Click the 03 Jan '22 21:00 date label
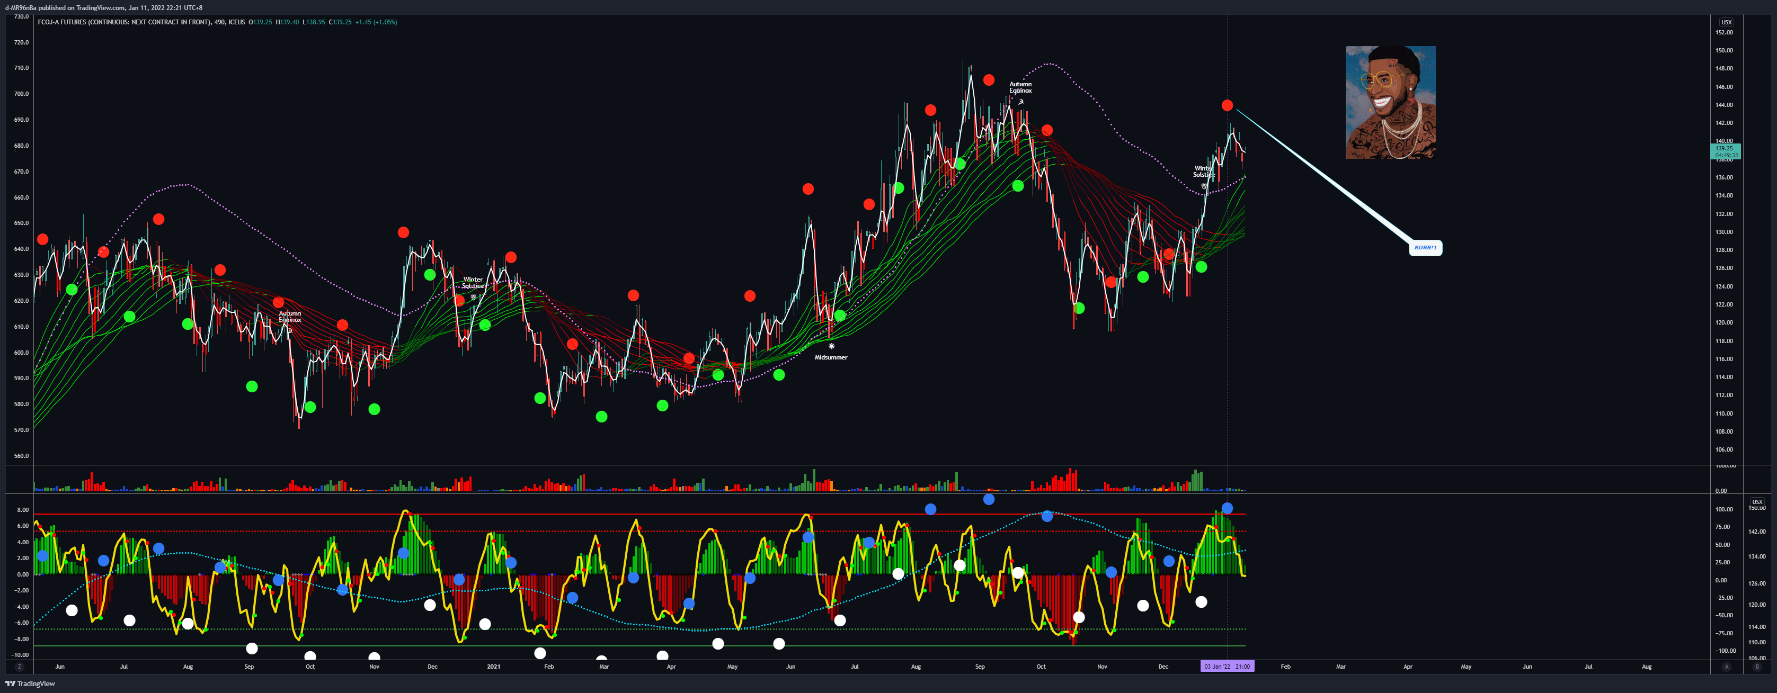The height and width of the screenshot is (693, 1777). click(x=1227, y=667)
